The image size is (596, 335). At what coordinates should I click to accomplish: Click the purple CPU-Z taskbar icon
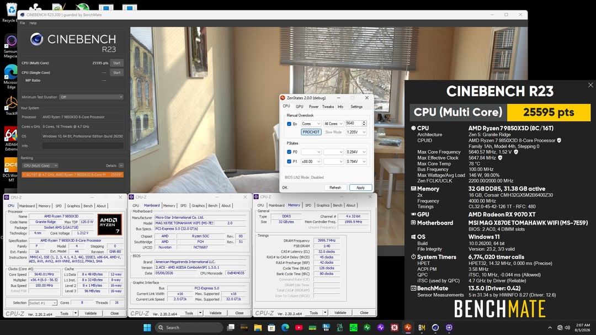449,327
